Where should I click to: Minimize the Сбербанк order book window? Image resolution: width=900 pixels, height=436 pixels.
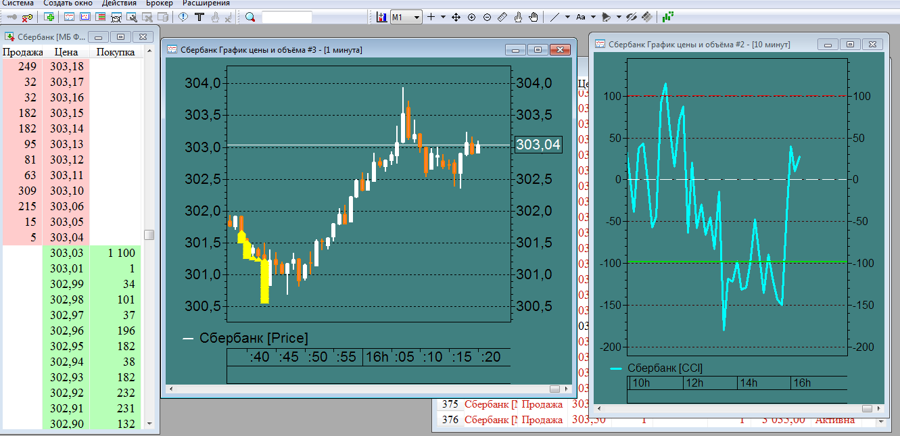point(99,37)
